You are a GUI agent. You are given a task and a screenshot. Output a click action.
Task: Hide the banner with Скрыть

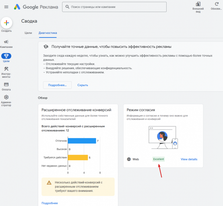pyautogui.click(x=83, y=85)
